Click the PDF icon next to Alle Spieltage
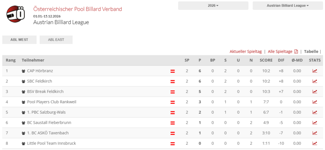This screenshot has width=325, height=150. [296, 51]
